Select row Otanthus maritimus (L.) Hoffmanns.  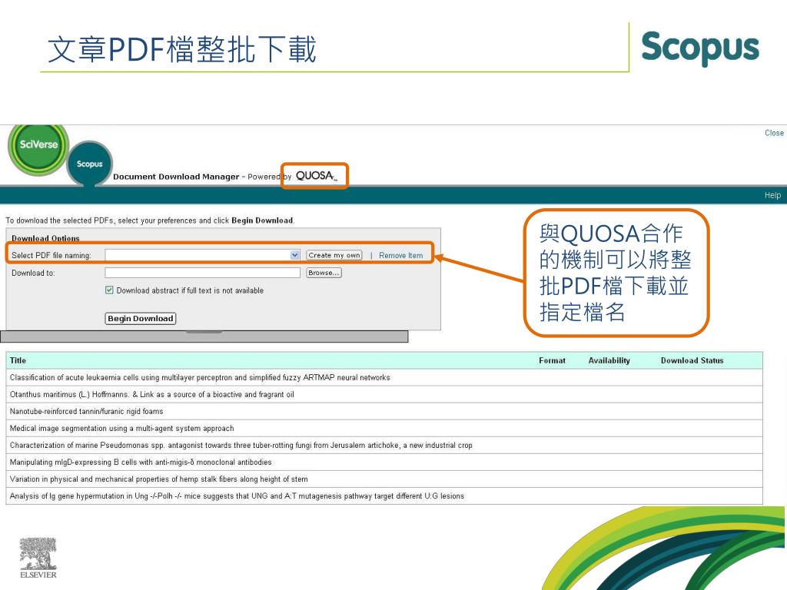coord(384,394)
